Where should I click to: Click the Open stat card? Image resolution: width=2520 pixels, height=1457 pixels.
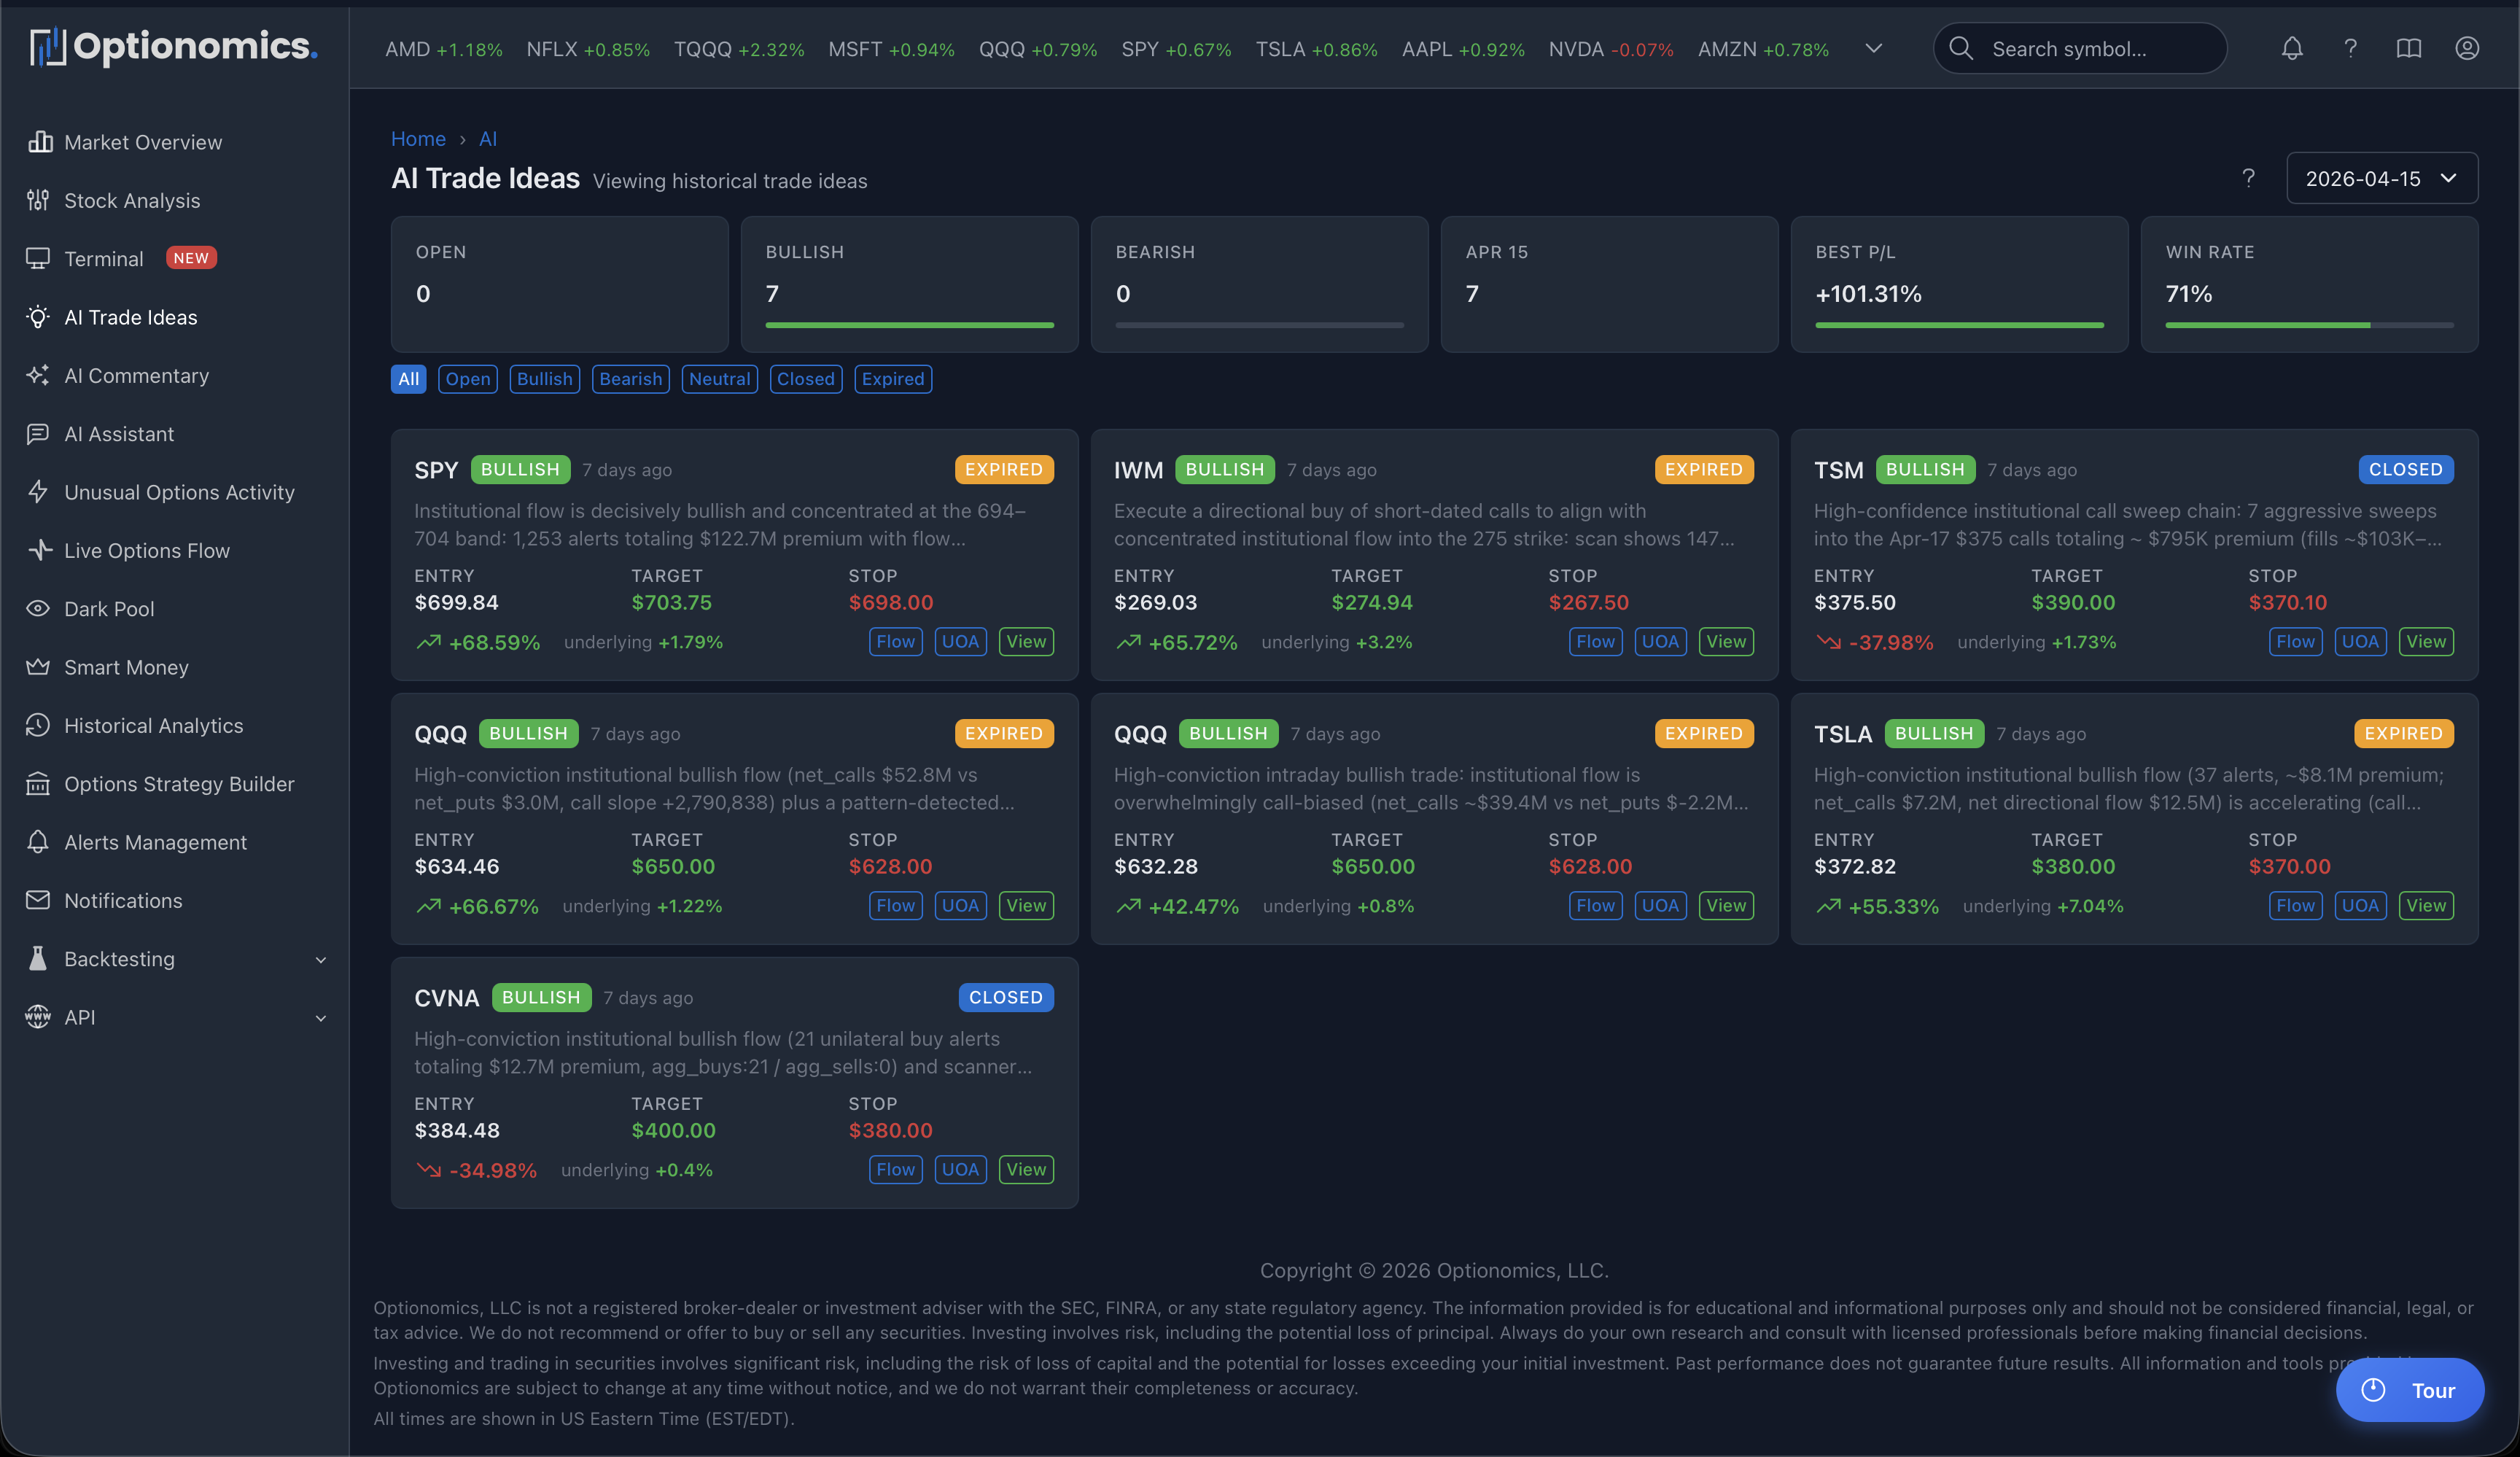pos(559,284)
